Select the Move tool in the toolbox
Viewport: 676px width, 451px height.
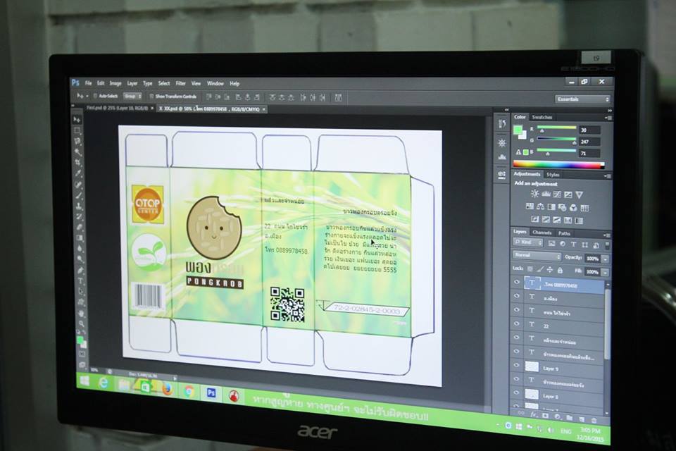point(77,120)
